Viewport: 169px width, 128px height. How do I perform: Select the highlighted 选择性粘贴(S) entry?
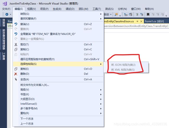58,64
